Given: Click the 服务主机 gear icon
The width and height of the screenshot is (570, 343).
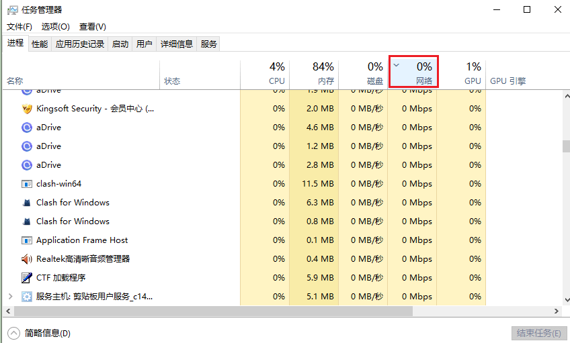Looking at the screenshot, I should click(x=26, y=297).
